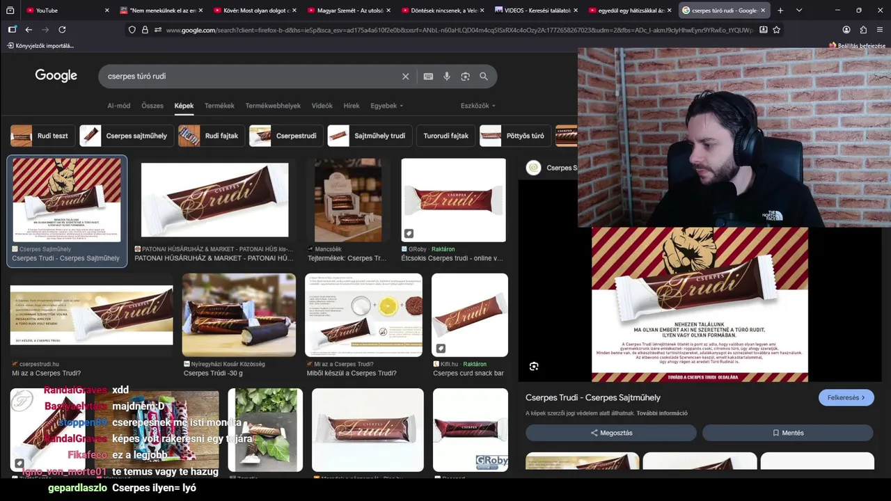Image resolution: width=891 pixels, height=501 pixels.
Task: Search by image with Lens icon
Action: [465, 77]
